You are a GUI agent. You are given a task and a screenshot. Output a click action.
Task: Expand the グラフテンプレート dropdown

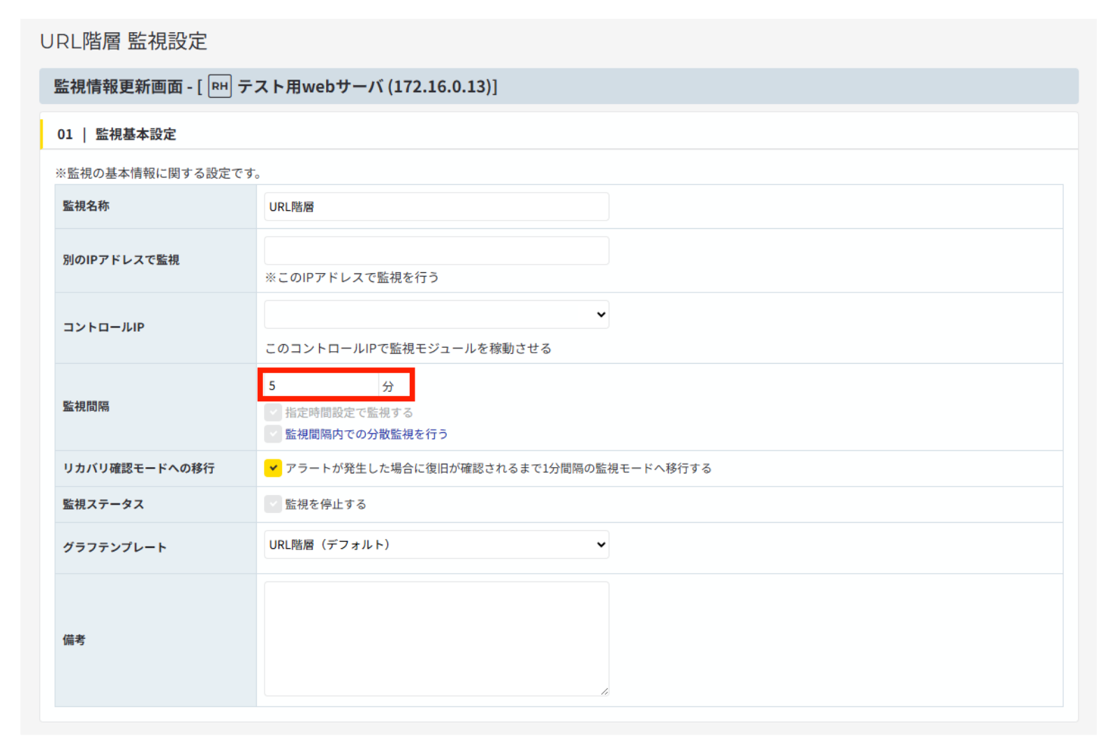(436, 545)
